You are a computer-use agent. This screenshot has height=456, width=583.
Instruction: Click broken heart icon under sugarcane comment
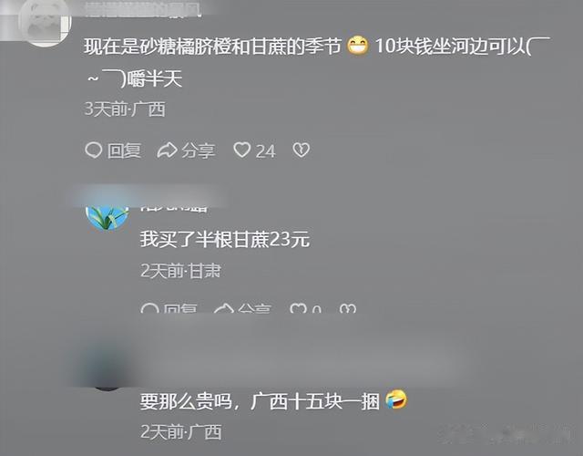[348, 308]
